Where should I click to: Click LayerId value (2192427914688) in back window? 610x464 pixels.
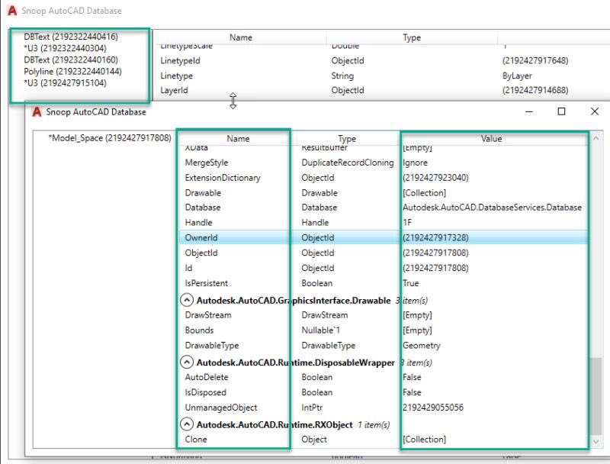tap(535, 90)
